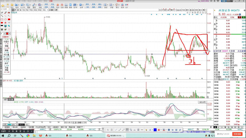This screenshot has width=246, height=138.
Task: Click the 西部证券 002673 stock title
Action: tap(229, 11)
